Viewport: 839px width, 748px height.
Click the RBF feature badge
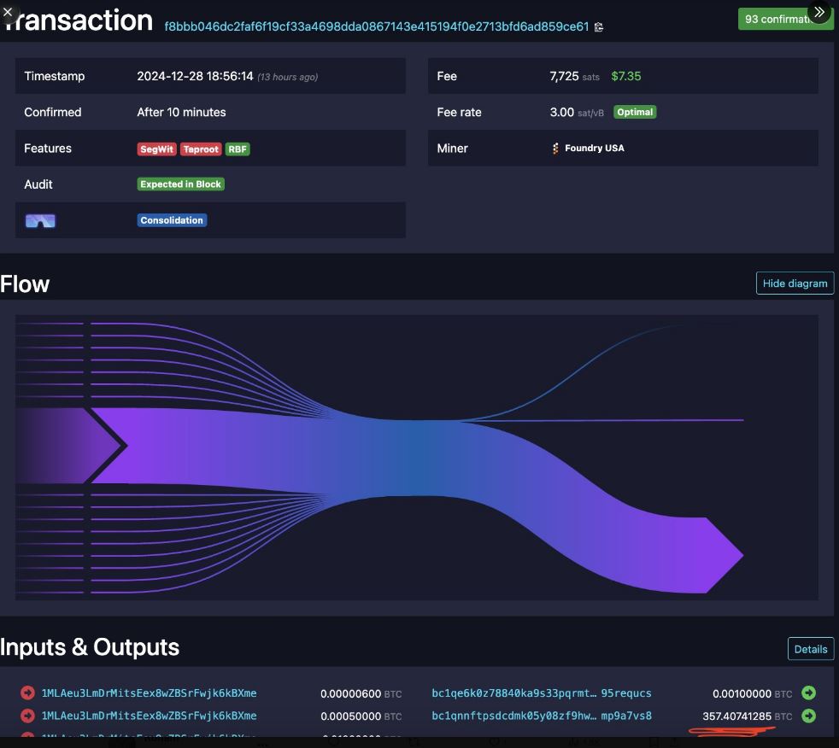pyautogui.click(x=238, y=149)
